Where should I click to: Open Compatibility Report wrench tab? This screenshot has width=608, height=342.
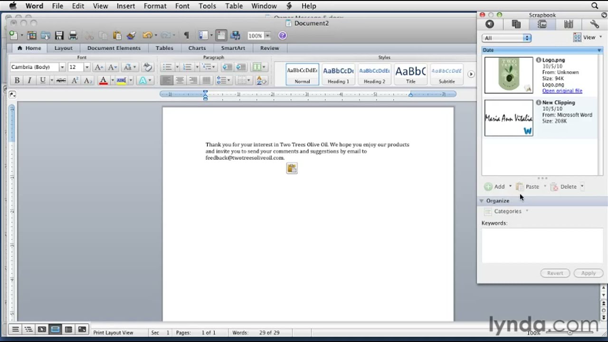(x=594, y=24)
